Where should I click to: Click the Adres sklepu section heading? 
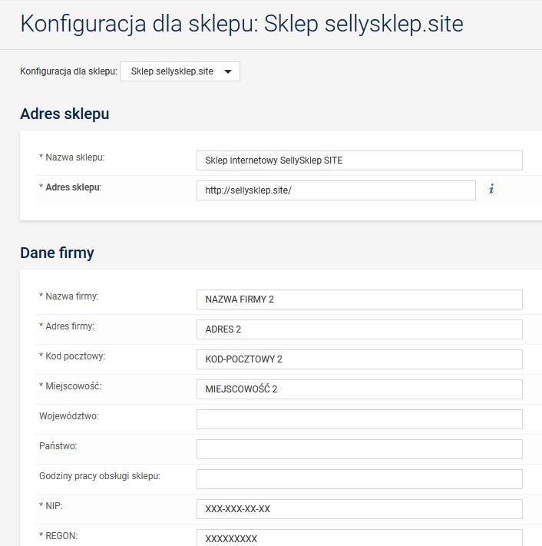[x=64, y=114]
